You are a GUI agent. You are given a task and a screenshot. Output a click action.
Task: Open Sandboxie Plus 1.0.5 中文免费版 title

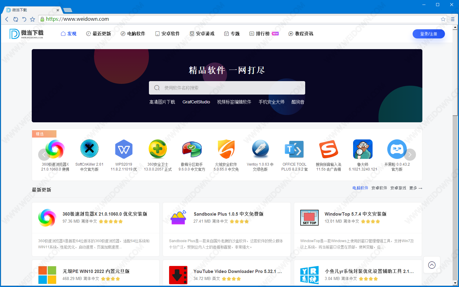229,214
